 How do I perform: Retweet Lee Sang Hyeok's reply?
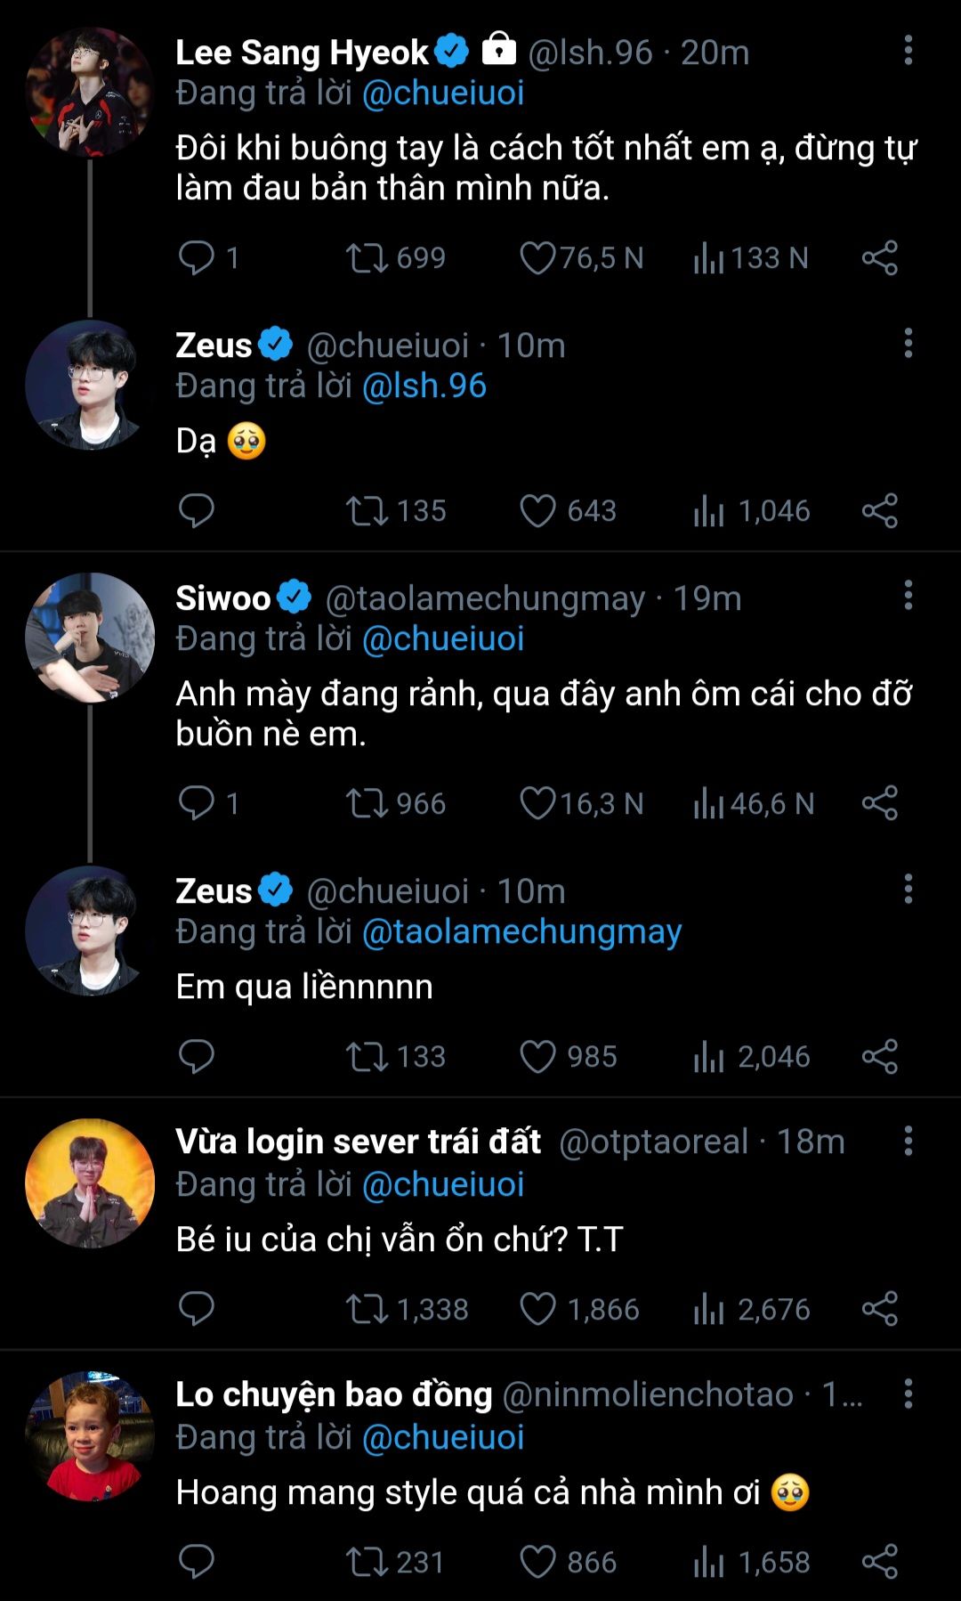pos(367,258)
